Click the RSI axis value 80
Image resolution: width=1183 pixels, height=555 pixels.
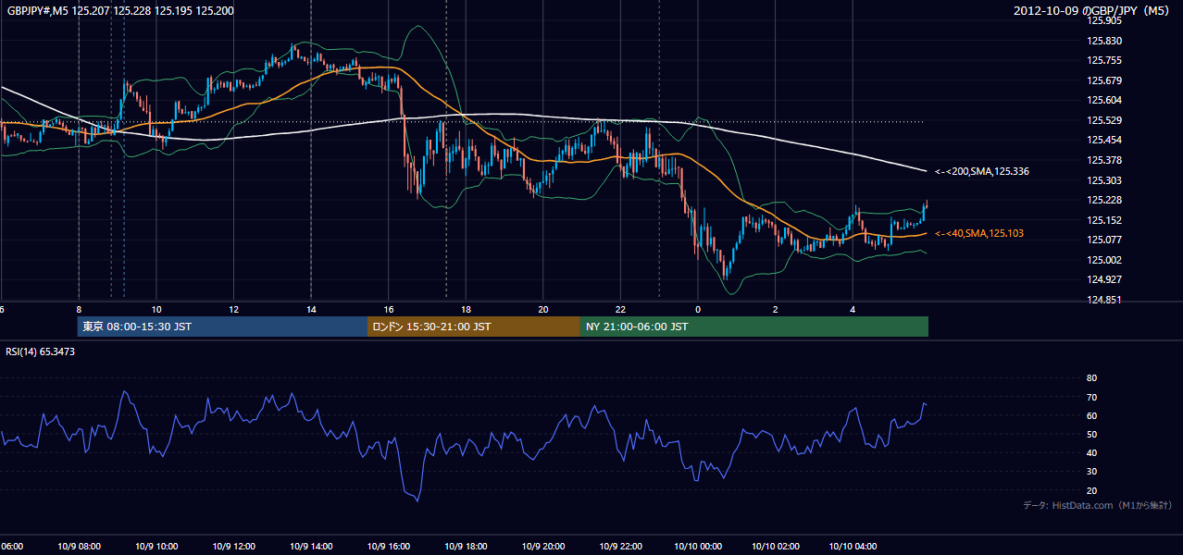point(1091,378)
